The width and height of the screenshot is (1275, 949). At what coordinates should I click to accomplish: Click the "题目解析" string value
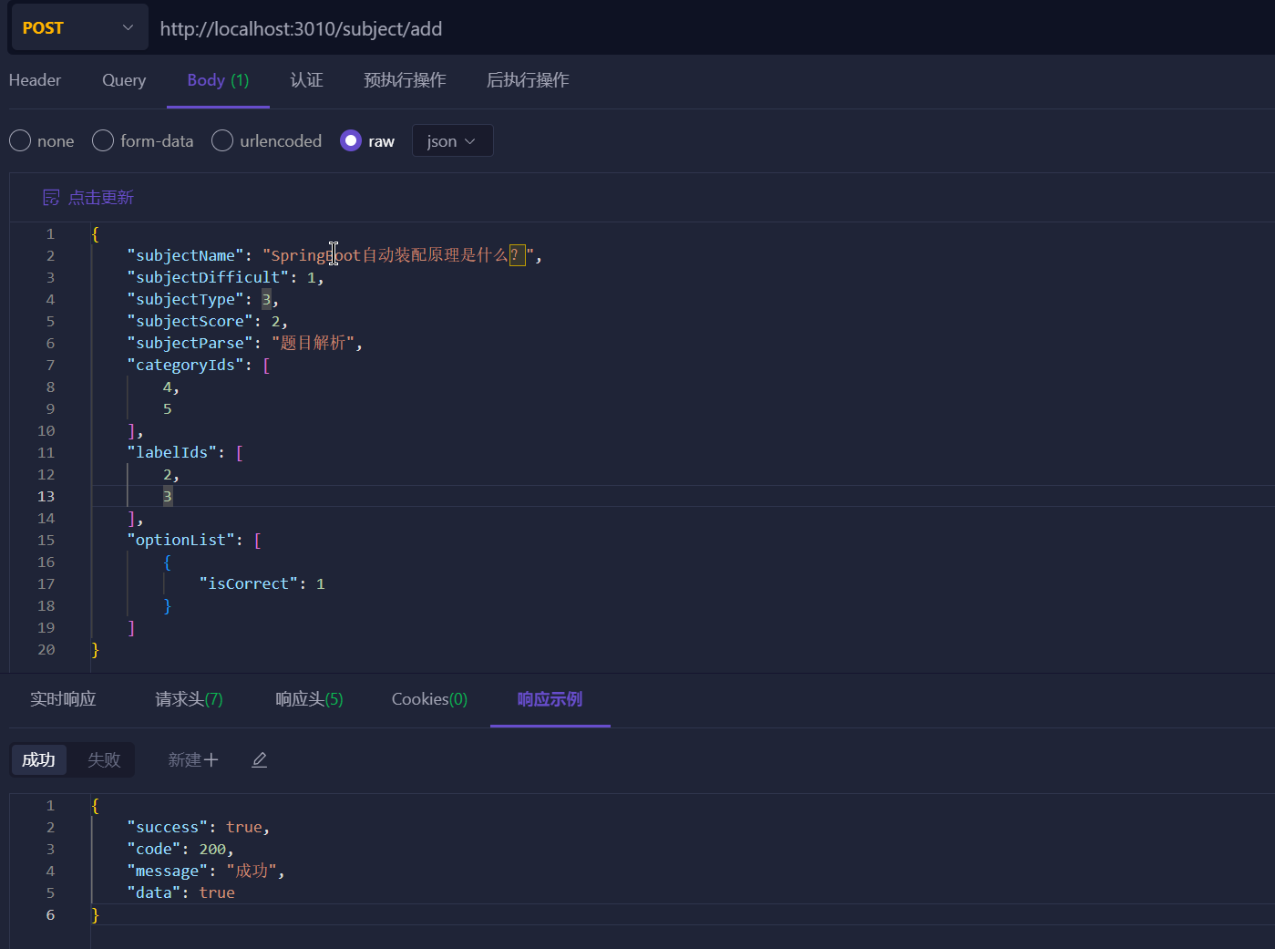(313, 343)
